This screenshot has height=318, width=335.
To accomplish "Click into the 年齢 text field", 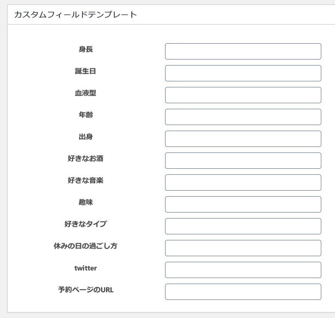I will pos(243,117).
